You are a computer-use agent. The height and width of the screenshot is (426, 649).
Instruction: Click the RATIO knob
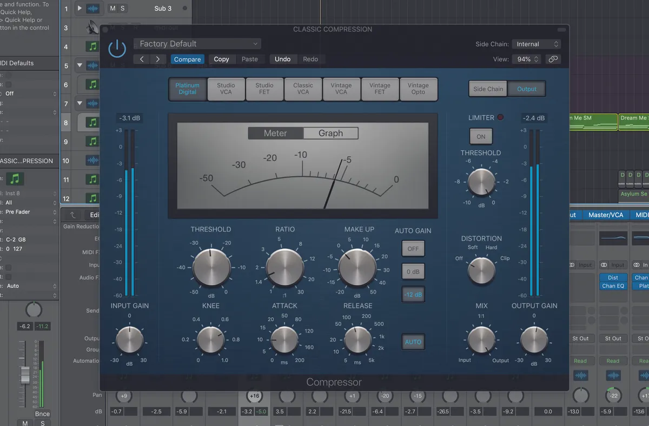pos(285,268)
